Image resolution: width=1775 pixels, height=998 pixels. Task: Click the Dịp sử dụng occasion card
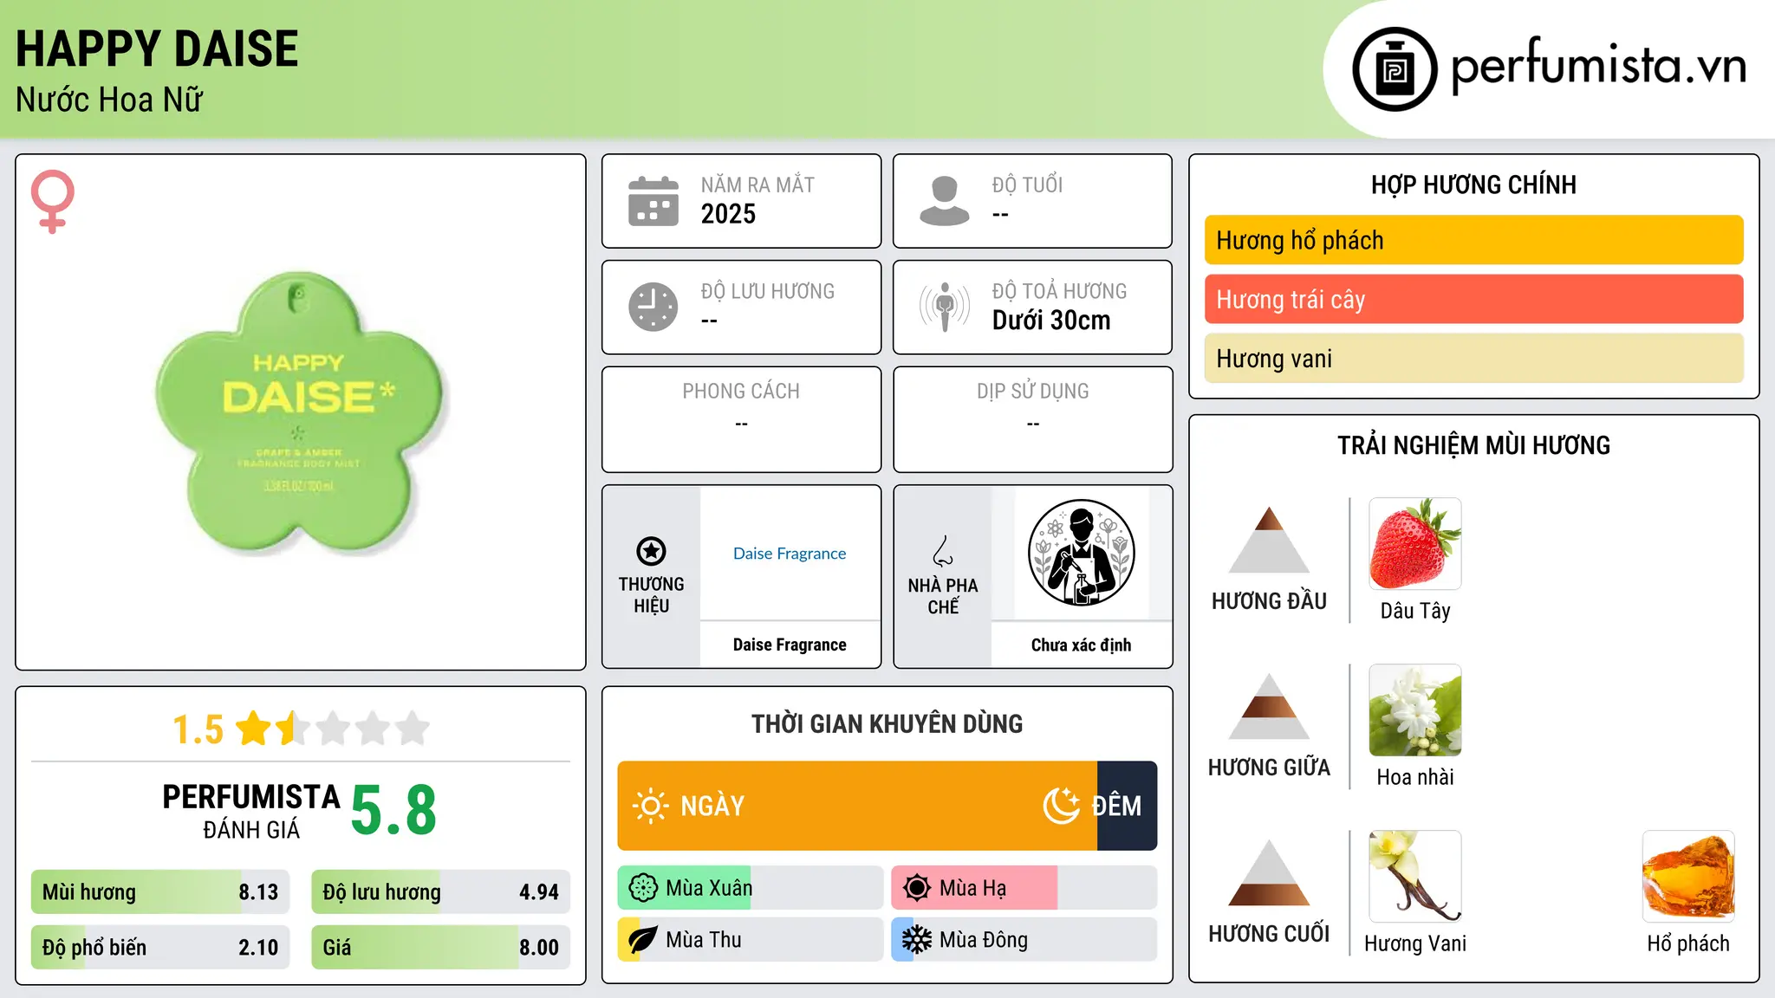1033,419
